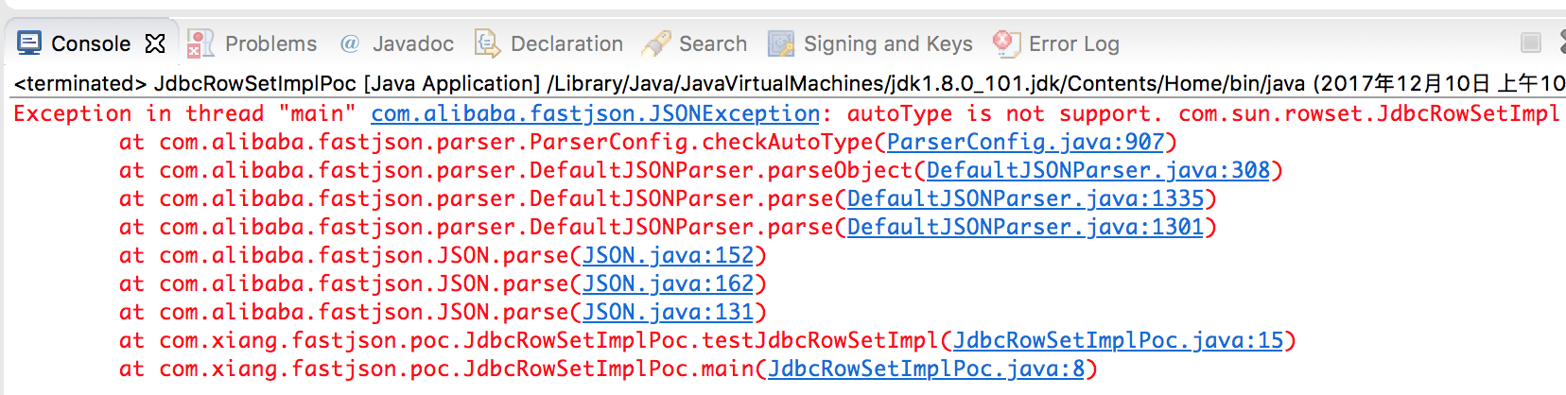Select the Console tab

[x=91, y=43]
